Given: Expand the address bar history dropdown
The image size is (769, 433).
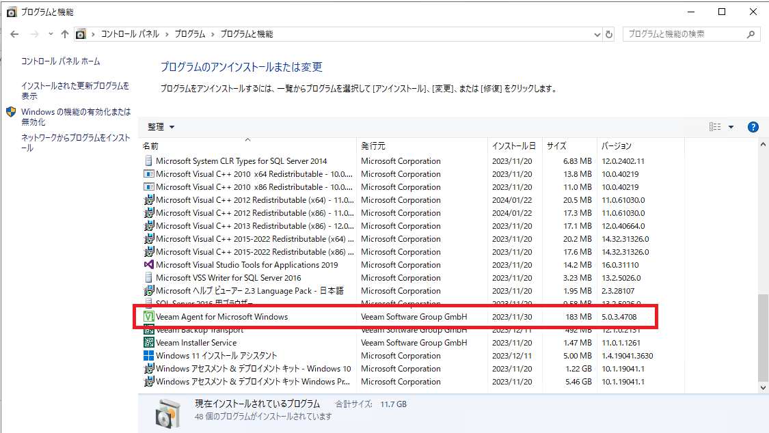Looking at the screenshot, I should pyautogui.click(x=597, y=34).
